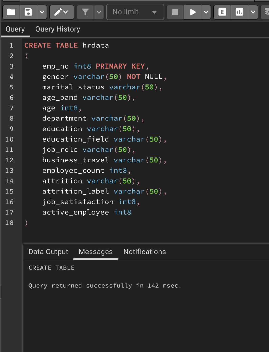Expand the filter options chevron
The height and width of the screenshot is (352, 269).
[99, 12]
